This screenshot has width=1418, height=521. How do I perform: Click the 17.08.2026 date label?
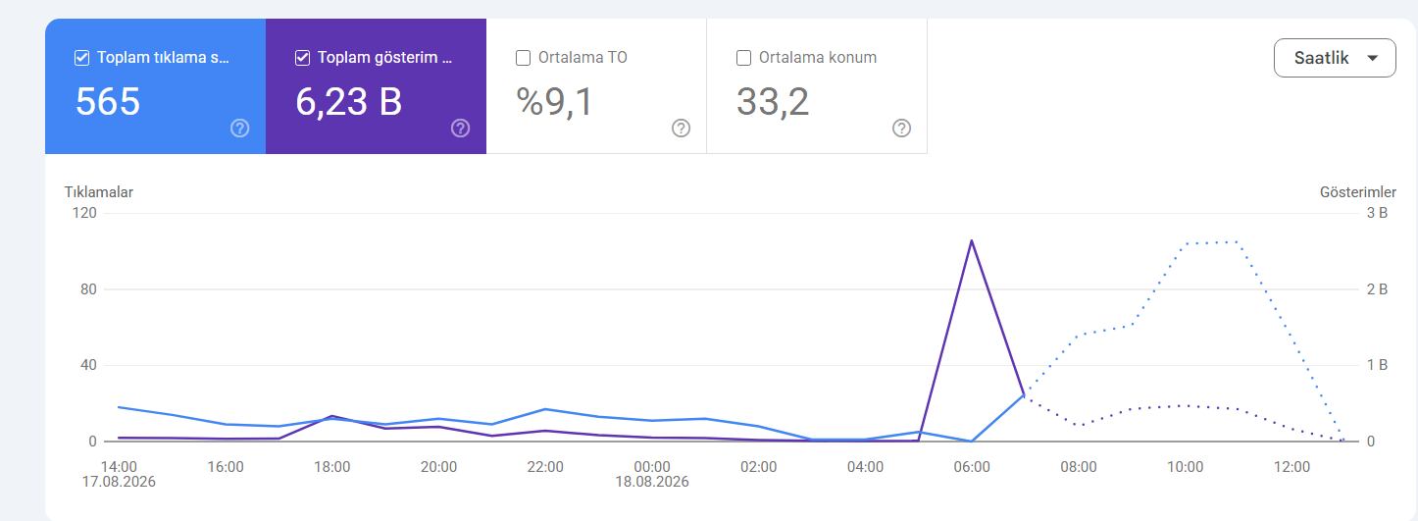[x=119, y=482]
